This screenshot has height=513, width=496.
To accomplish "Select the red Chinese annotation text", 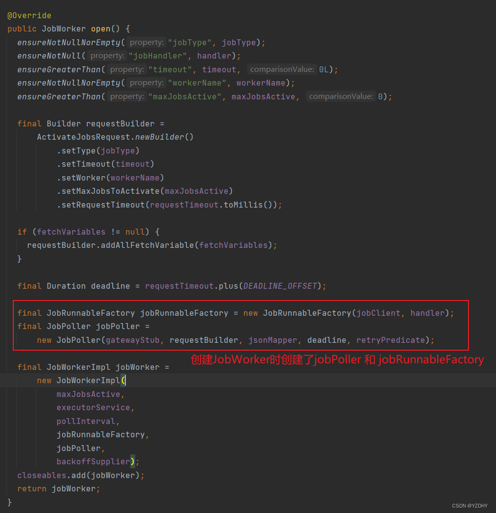I will [x=336, y=360].
